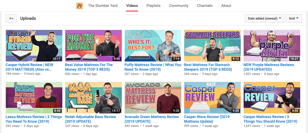Play the Best Value For The Money thumbnail

(x=93, y=46)
